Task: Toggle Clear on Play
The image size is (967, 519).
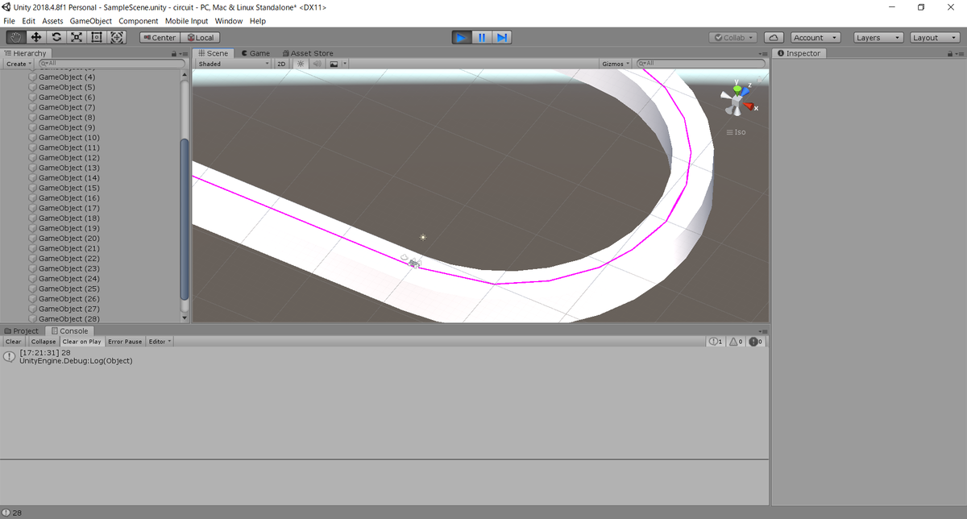Action: (x=82, y=342)
